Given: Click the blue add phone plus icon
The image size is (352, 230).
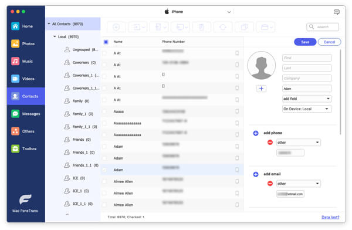Looking at the screenshot, I should click(256, 133).
